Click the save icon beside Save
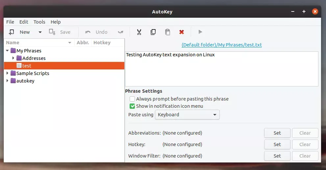This screenshot has height=170, width=326. pos(52,32)
